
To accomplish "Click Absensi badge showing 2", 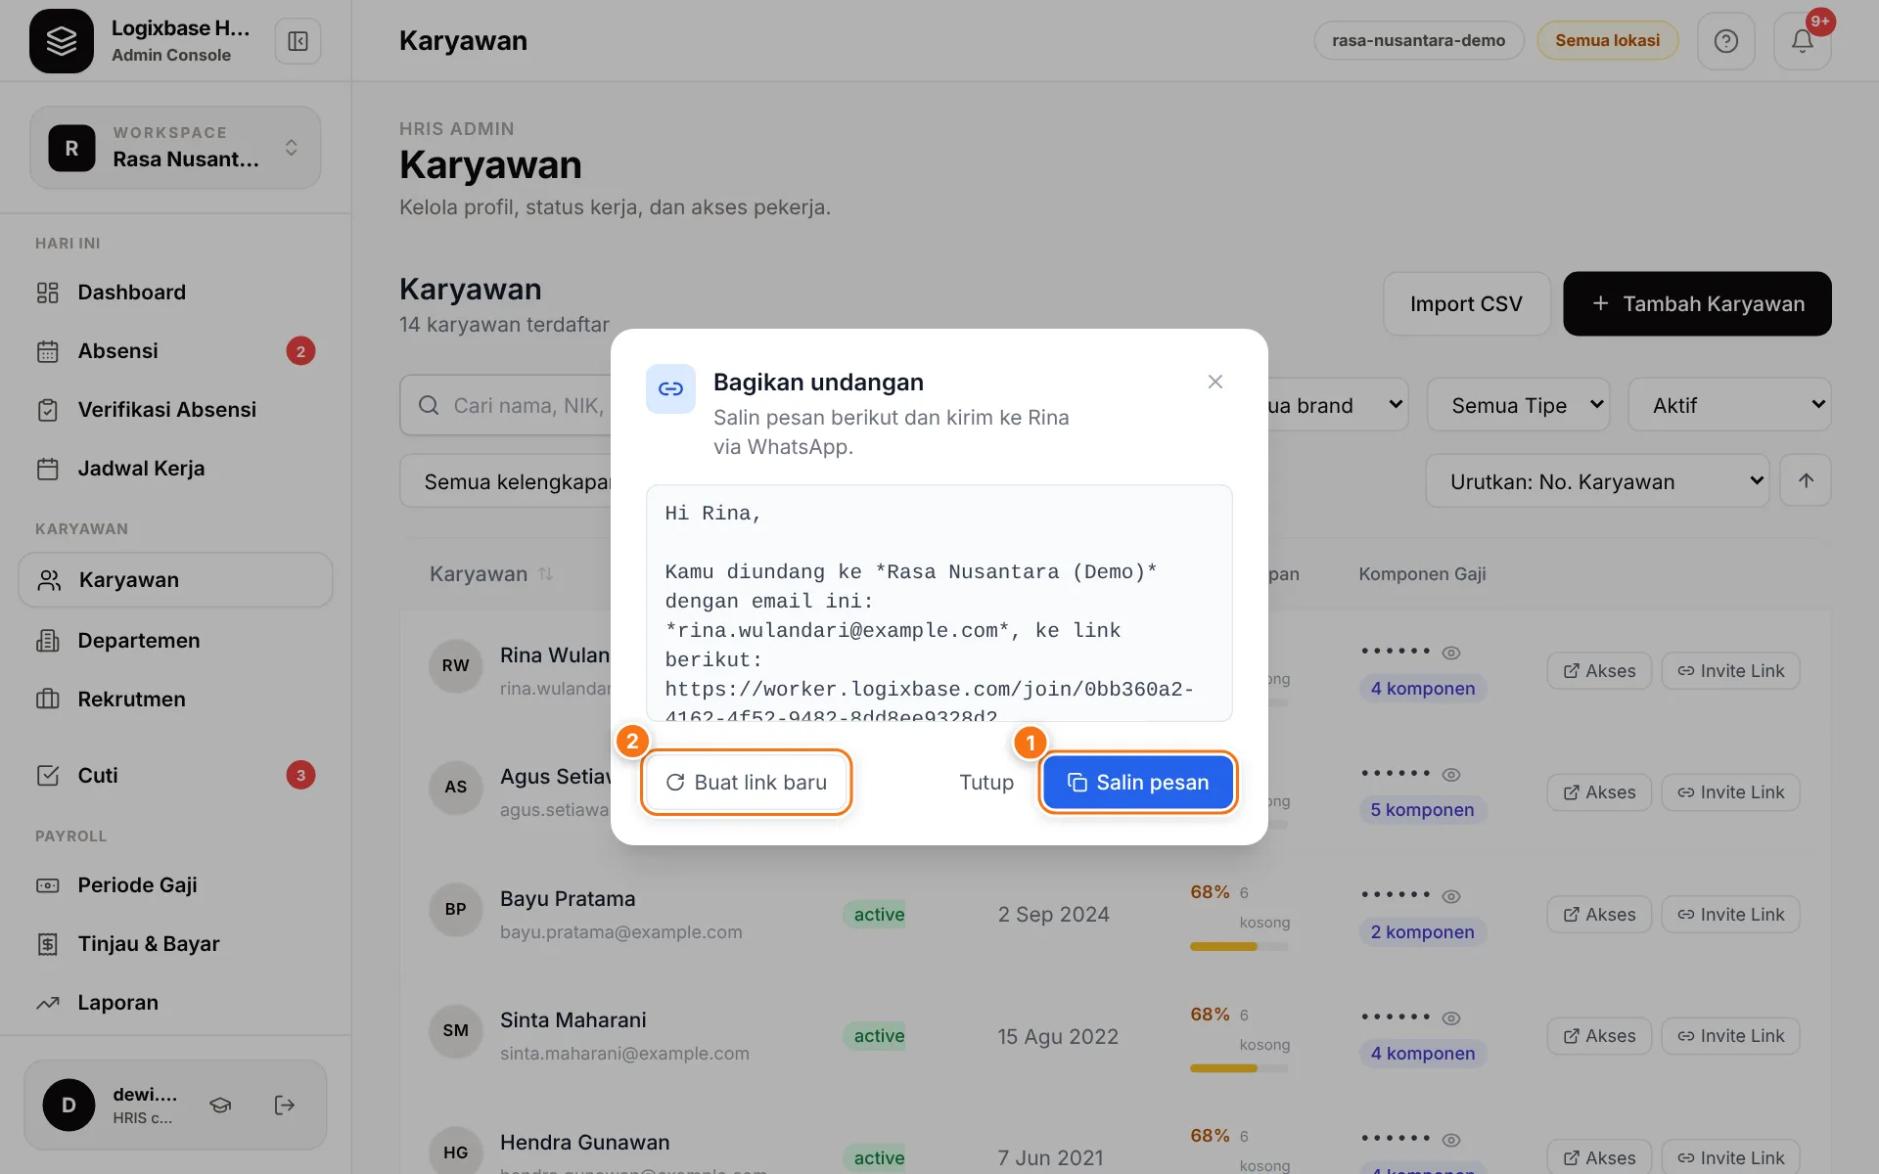I will [x=300, y=351].
